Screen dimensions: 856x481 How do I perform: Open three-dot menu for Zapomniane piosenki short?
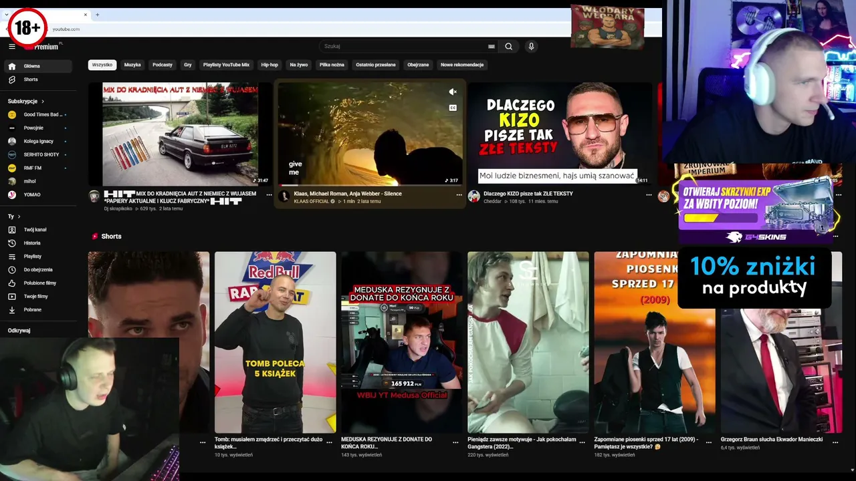(x=708, y=442)
